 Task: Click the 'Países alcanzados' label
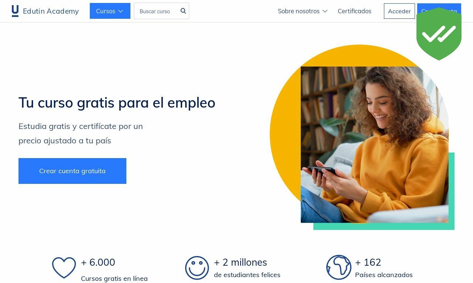384,275
